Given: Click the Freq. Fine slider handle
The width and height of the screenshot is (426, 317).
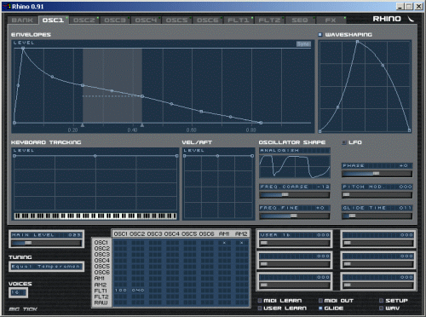Looking at the screenshot, I should [x=294, y=216].
